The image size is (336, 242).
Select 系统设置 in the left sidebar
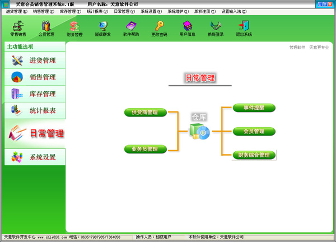coord(34,157)
